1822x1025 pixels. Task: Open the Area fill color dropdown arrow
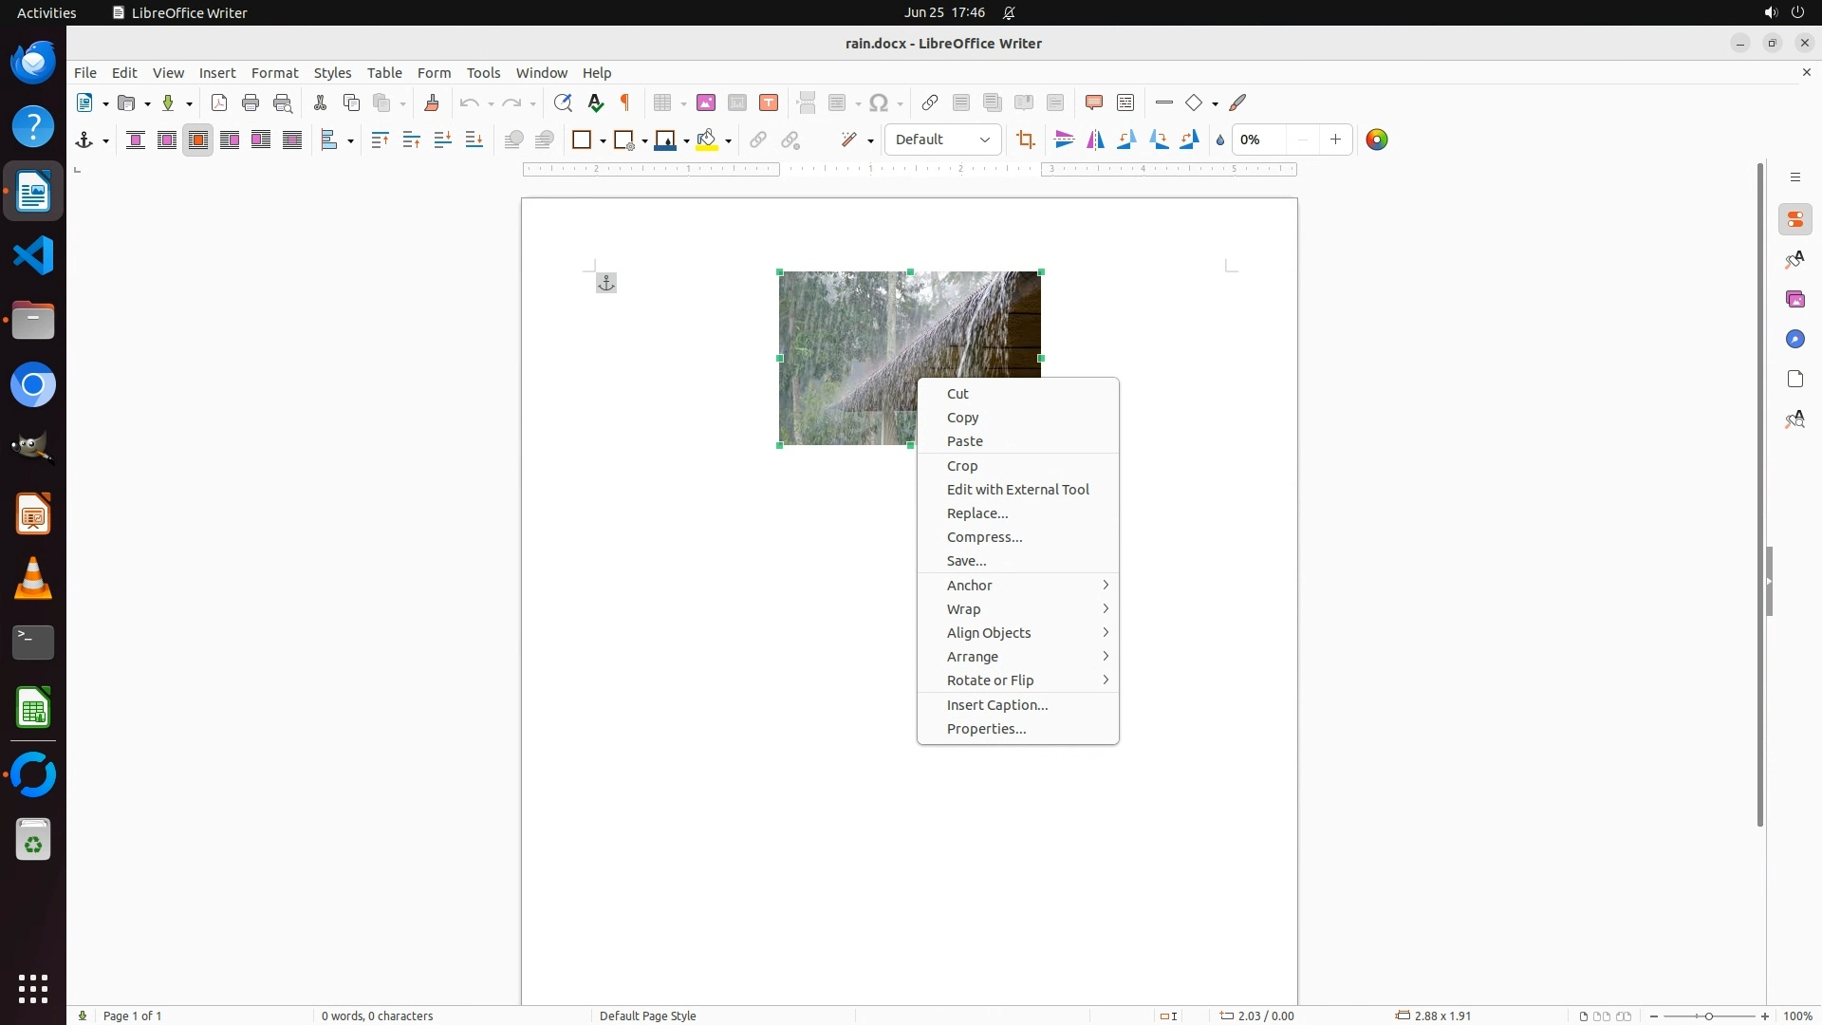729,141
